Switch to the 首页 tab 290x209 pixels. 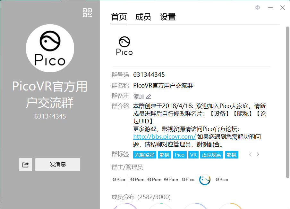(x=119, y=17)
